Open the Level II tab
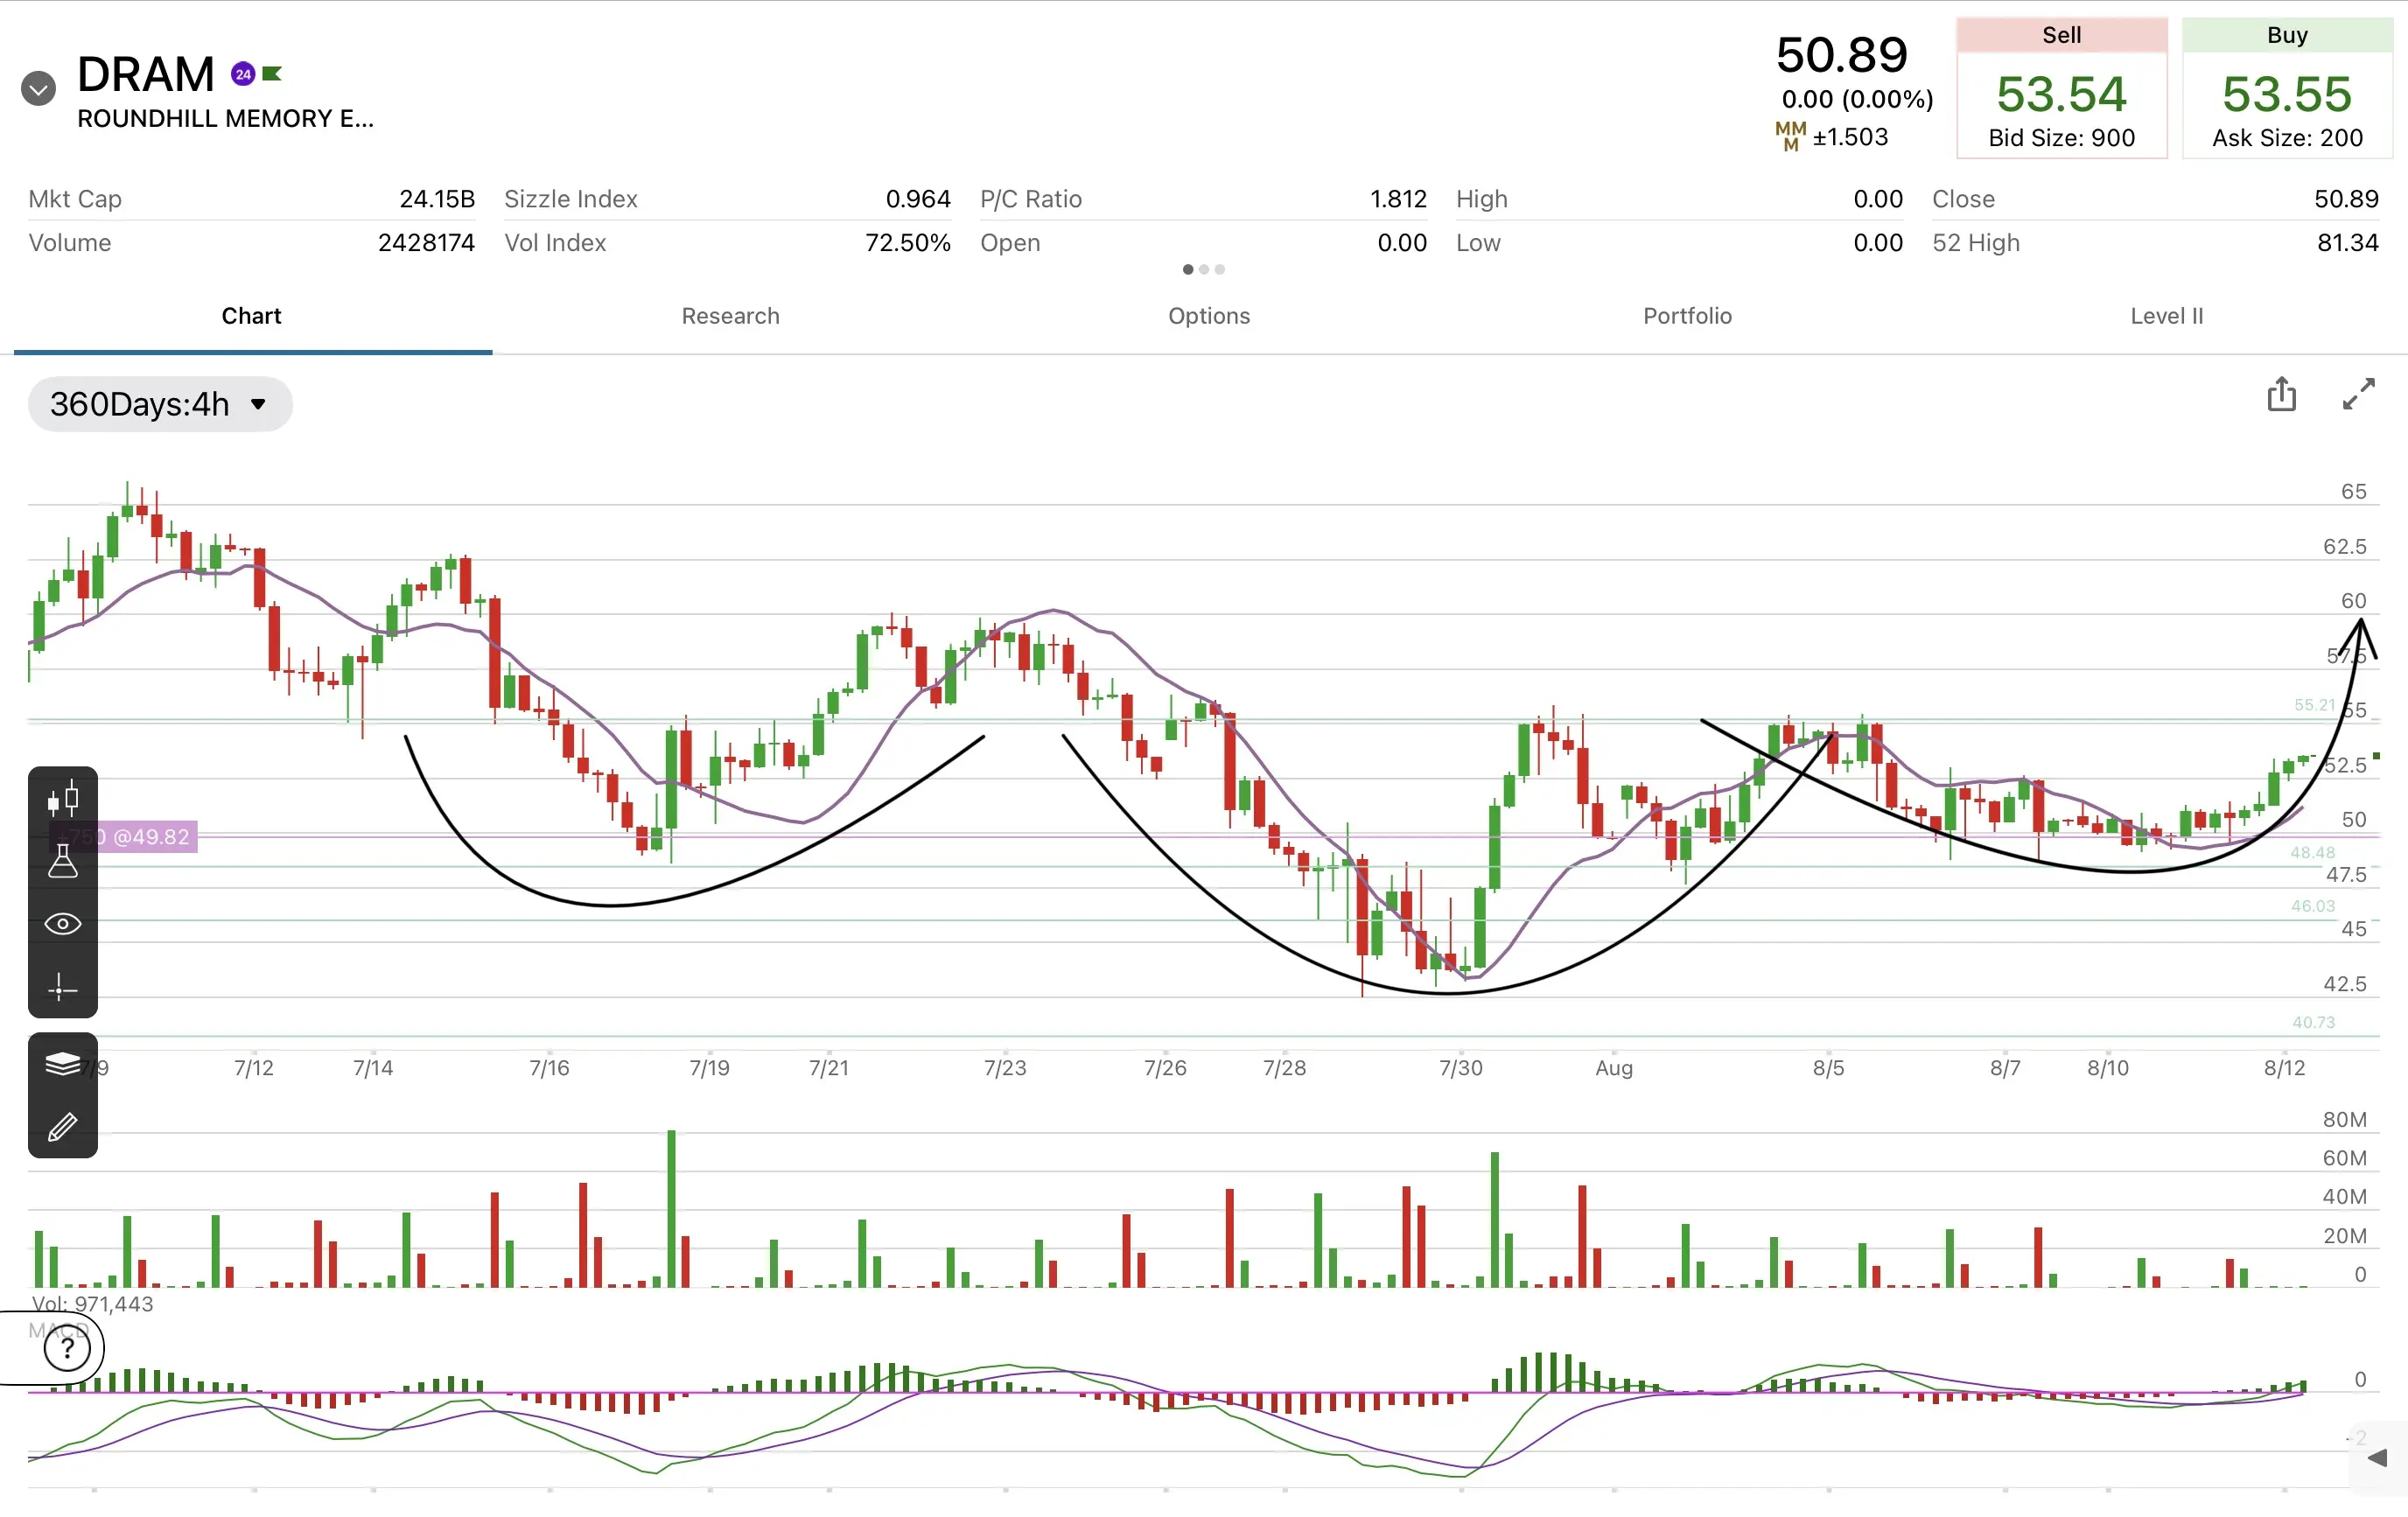The image size is (2408, 1517). click(x=2167, y=316)
